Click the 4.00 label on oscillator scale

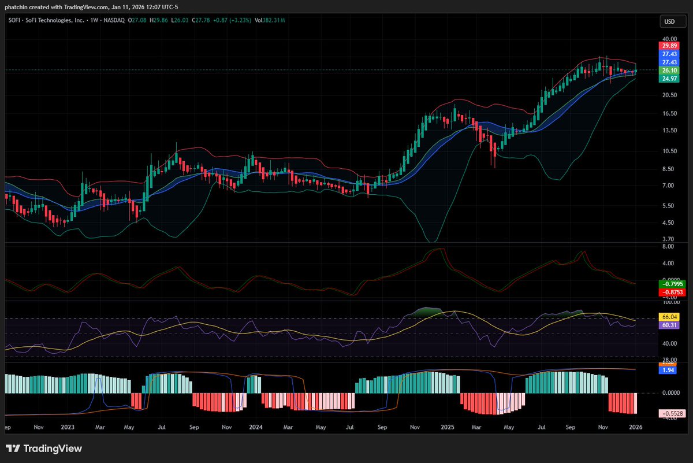pyautogui.click(x=669, y=264)
